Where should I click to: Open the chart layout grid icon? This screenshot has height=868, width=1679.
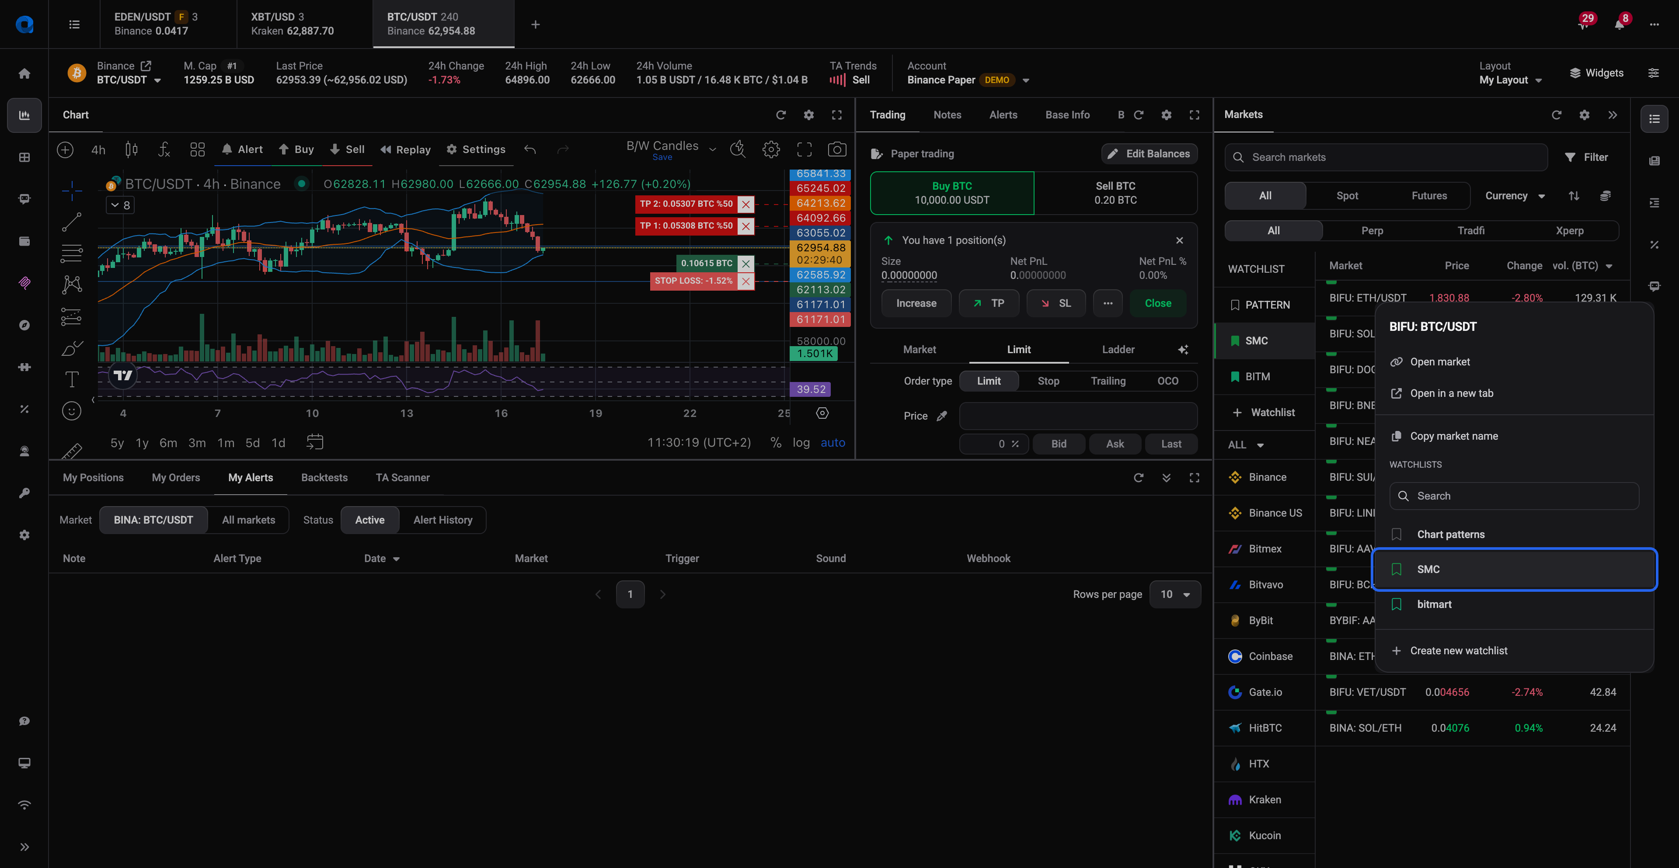click(x=198, y=150)
